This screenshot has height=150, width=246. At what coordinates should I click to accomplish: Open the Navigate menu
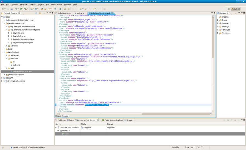coord(23,4)
